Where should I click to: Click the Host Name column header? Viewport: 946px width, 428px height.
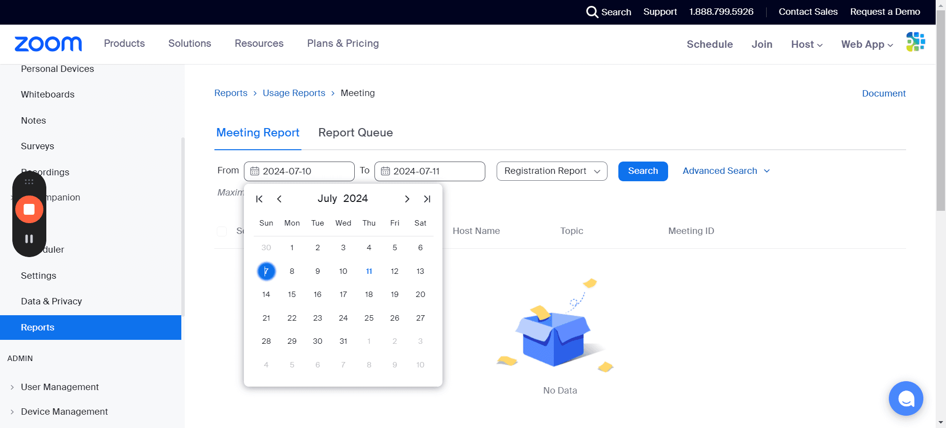pyautogui.click(x=476, y=231)
